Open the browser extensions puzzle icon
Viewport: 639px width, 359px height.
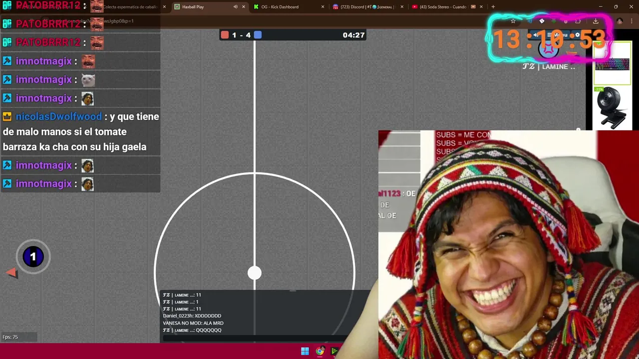point(578,21)
